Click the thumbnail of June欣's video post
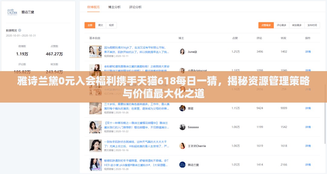327x174 pixels. (x=95, y=52)
